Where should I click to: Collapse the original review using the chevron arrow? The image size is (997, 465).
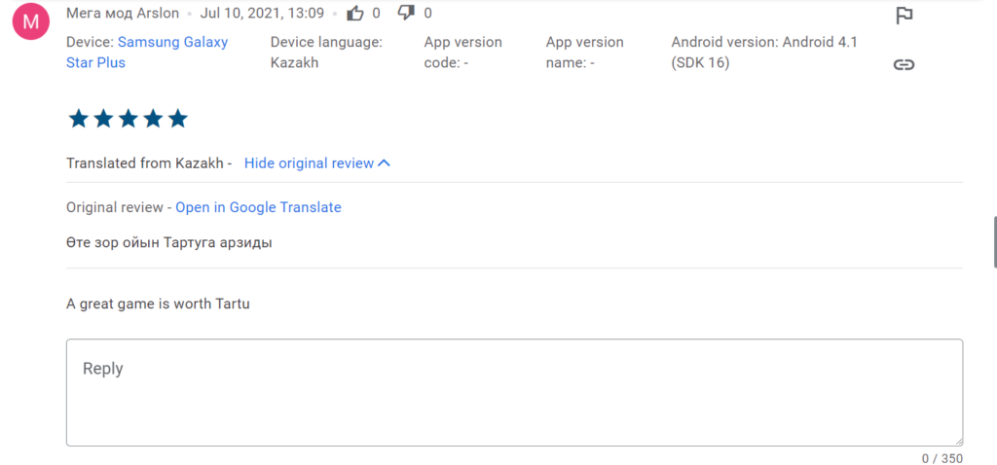coord(384,163)
